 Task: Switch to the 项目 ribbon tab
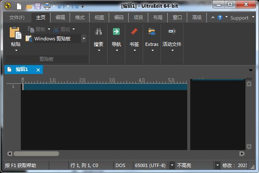[x=138, y=17]
